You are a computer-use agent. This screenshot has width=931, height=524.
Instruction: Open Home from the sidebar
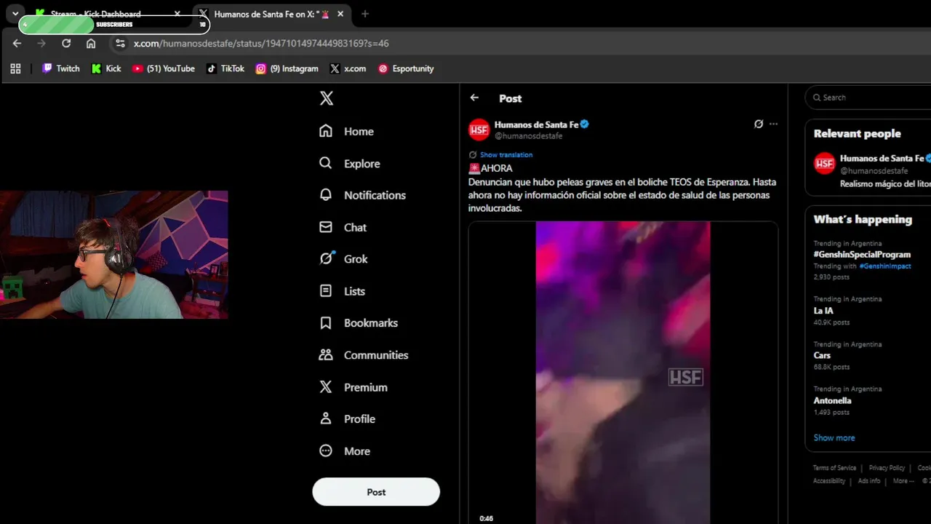coord(346,131)
